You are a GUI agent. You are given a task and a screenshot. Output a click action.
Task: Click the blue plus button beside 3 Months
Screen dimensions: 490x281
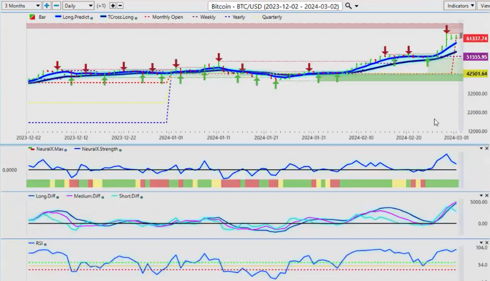click(46, 6)
